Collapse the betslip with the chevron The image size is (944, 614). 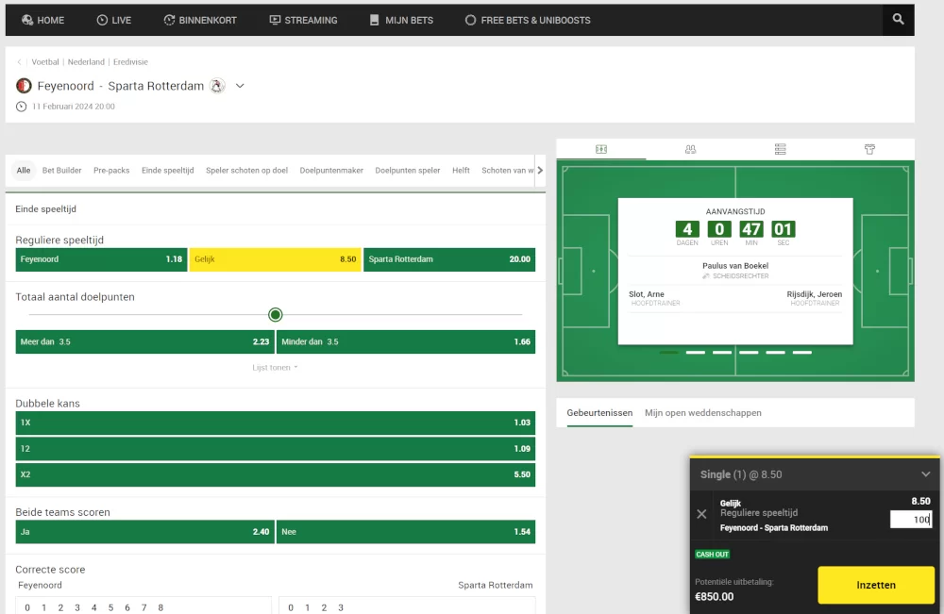point(925,474)
